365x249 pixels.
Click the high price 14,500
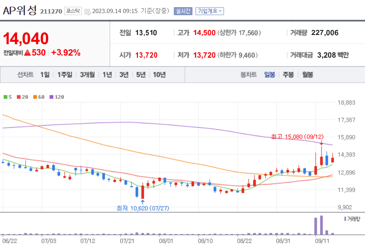[204, 33]
